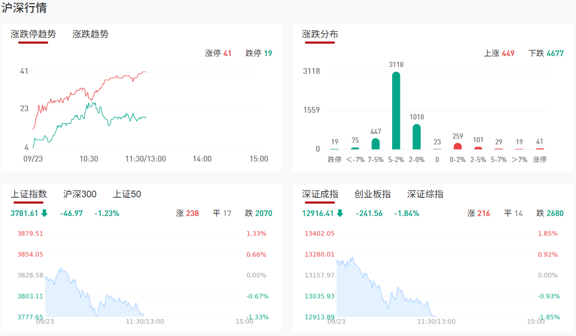Screen dimensions: 576x336
Task: Select the 2-0% green bar showing 1018
Action: 417,137
